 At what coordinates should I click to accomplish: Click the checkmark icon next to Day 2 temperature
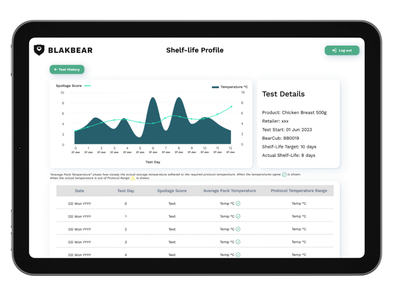(x=239, y=229)
